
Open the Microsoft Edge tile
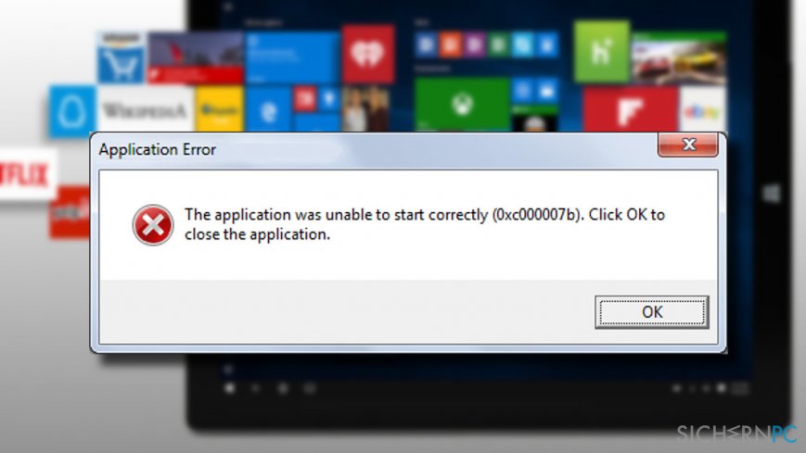268,110
